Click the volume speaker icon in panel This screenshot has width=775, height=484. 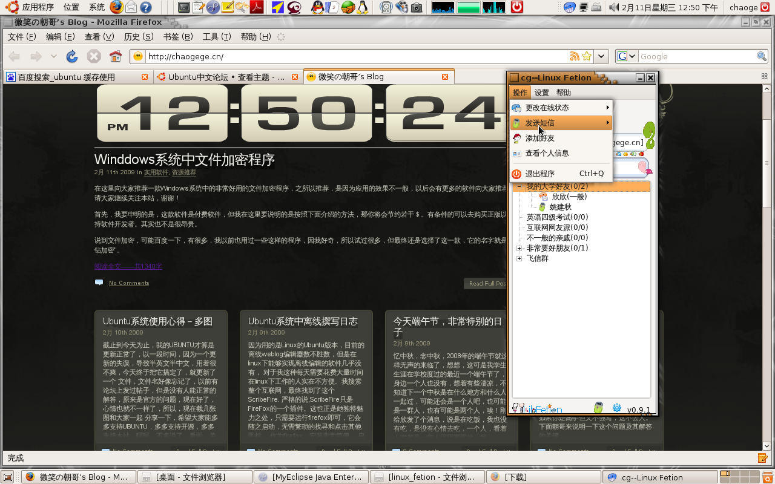613,7
